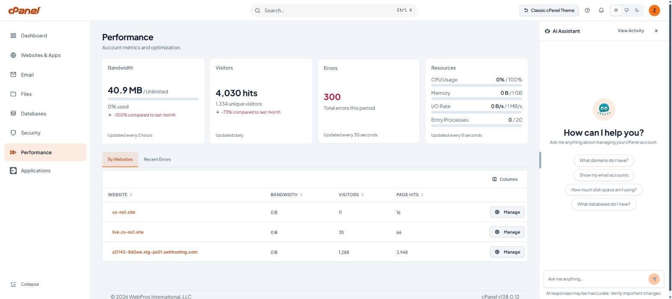Click Manage for cs-no1.site
Screen dimensions: 672x299
click(507, 212)
